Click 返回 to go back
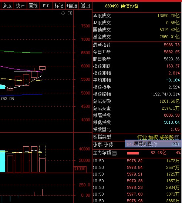 (x=85, y=6)
